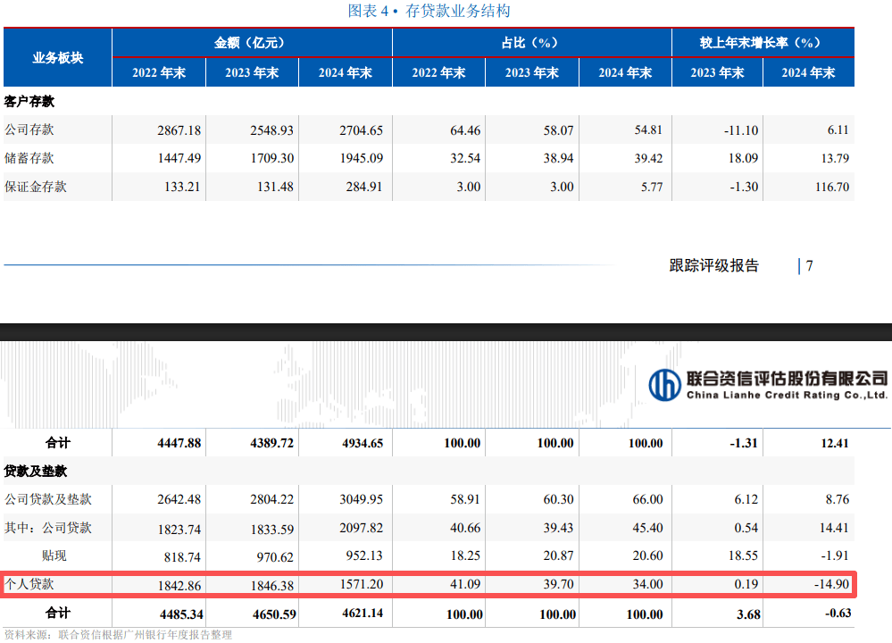The image size is (892, 643).
Task: Click the table title 图表4 存贷款业务结构
Action: (429, 12)
